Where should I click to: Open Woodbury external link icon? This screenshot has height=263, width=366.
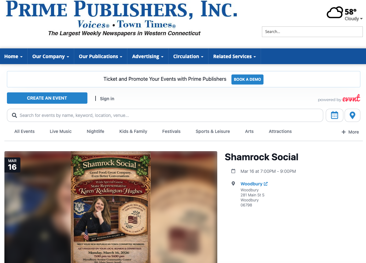(x=266, y=184)
